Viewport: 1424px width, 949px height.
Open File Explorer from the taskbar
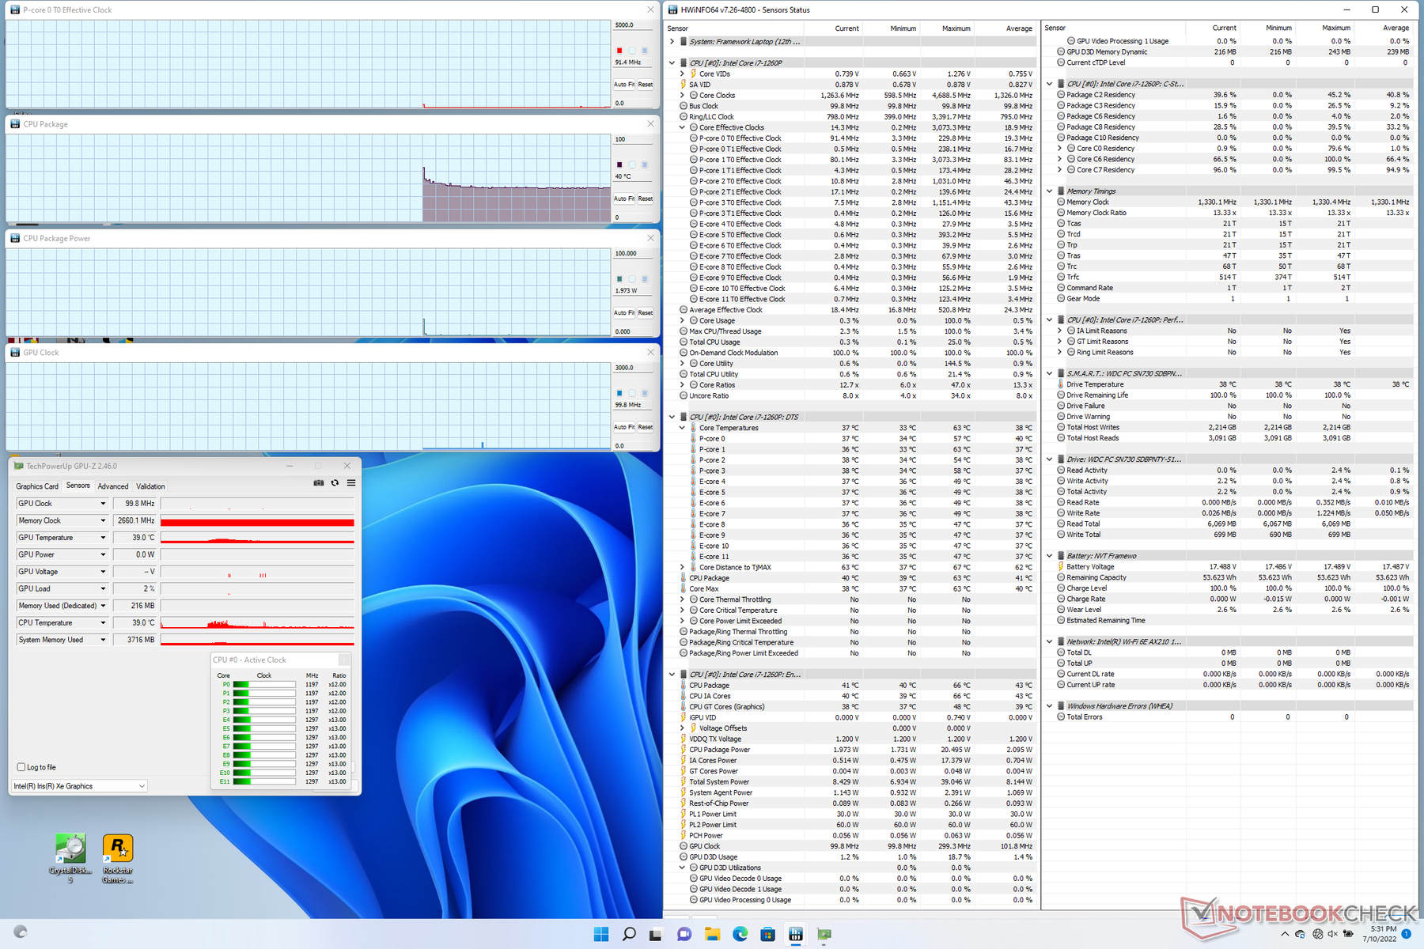click(712, 934)
